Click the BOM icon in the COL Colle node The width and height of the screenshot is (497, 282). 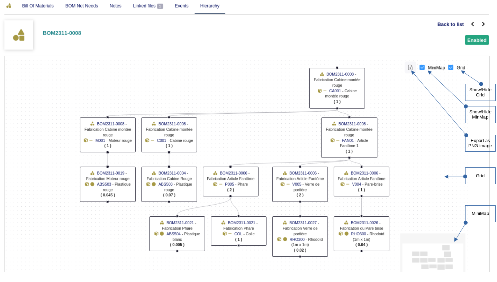click(x=223, y=223)
